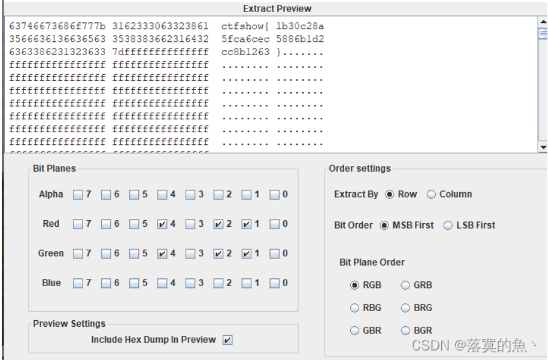Screen dimensions: 548x362
Task: Set Bit Order to LSB First
Action: coord(448,226)
